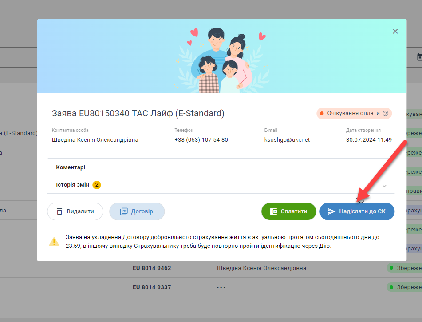Close the Заява dialog with the X
Viewport: 422px width, 322px height.
pos(395,31)
